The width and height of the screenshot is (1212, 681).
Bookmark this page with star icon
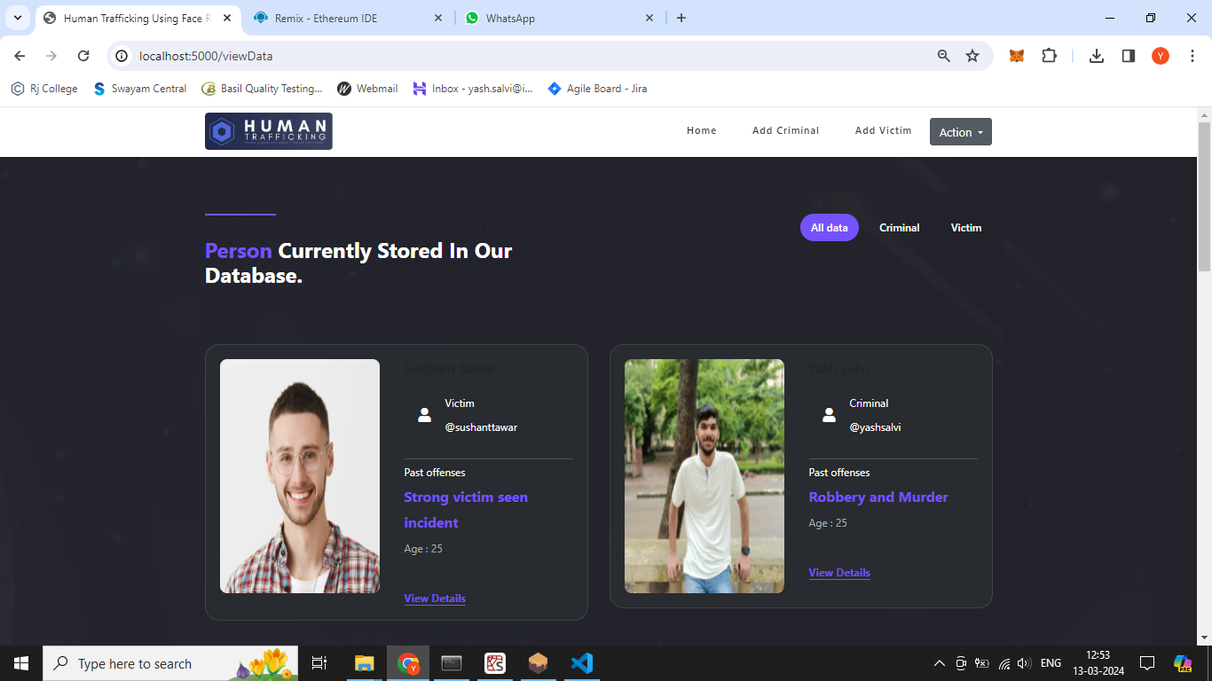pyautogui.click(x=972, y=56)
